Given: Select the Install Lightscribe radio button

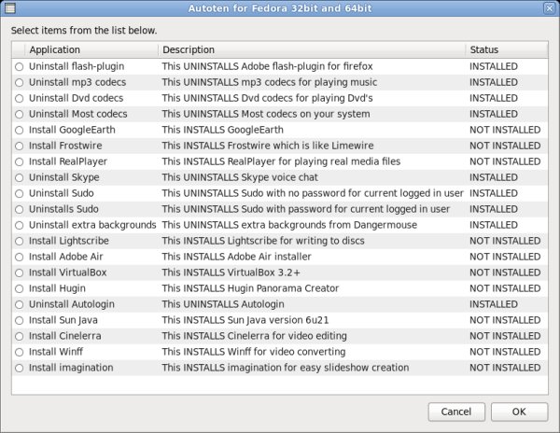Looking at the screenshot, I should tap(19, 241).
